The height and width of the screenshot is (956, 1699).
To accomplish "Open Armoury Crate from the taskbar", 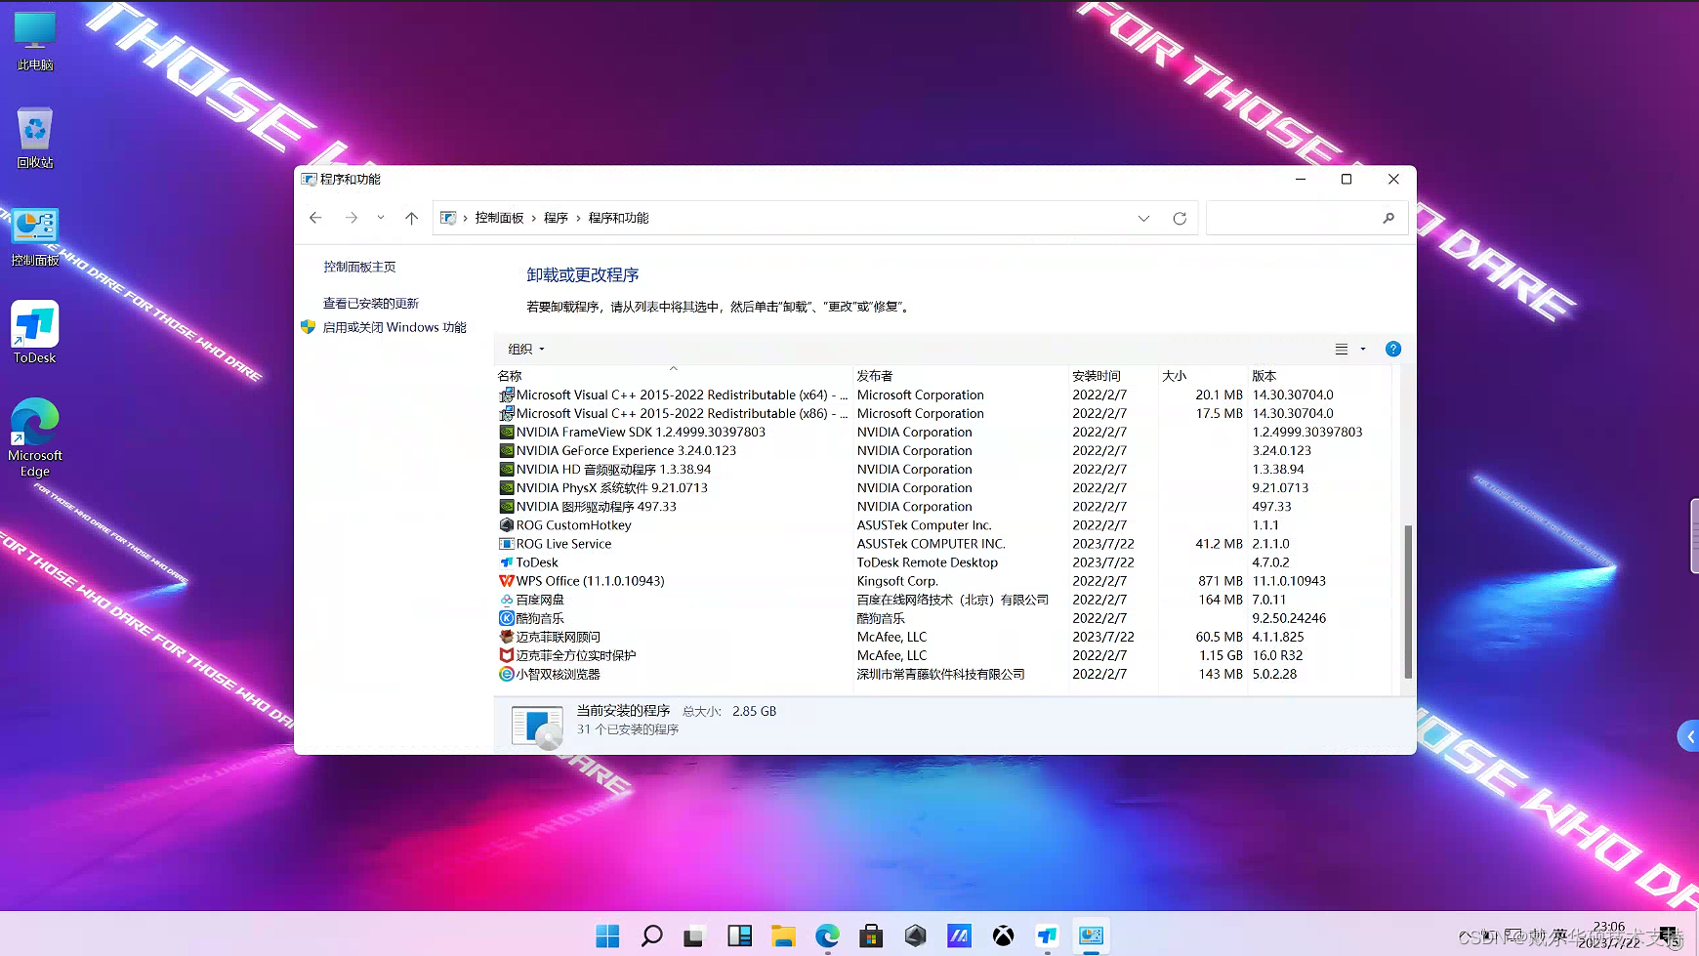I will [x=915, y=935].
